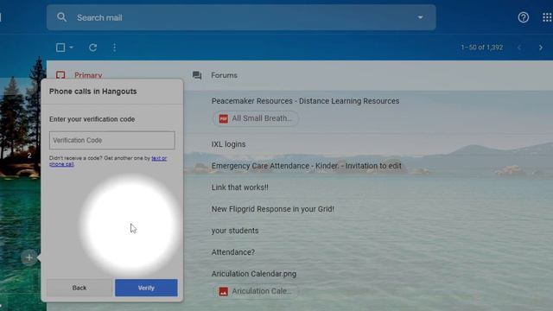Viewport: 553px width, 311px height.
Task: Click the Verification Code input field
Action: point(112,140)
